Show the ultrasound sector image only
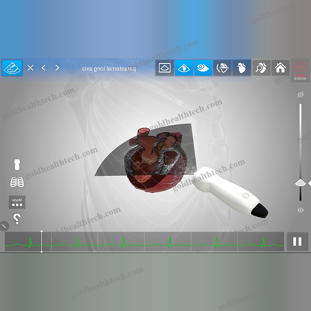The height and width of the screenshot is (311, 311). (165, 68)
